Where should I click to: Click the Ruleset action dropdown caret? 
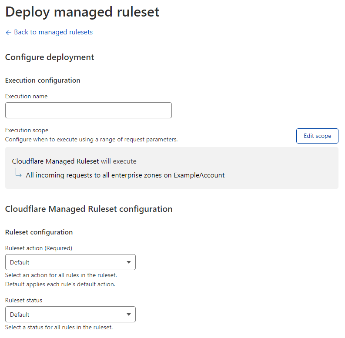(128, 262)
